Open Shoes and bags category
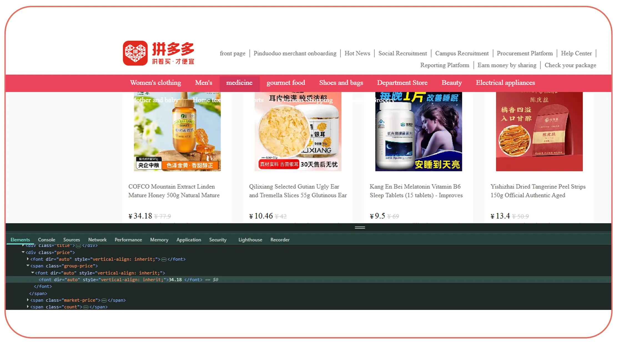This screenshot has height=344, width=617. click(341, 83)
